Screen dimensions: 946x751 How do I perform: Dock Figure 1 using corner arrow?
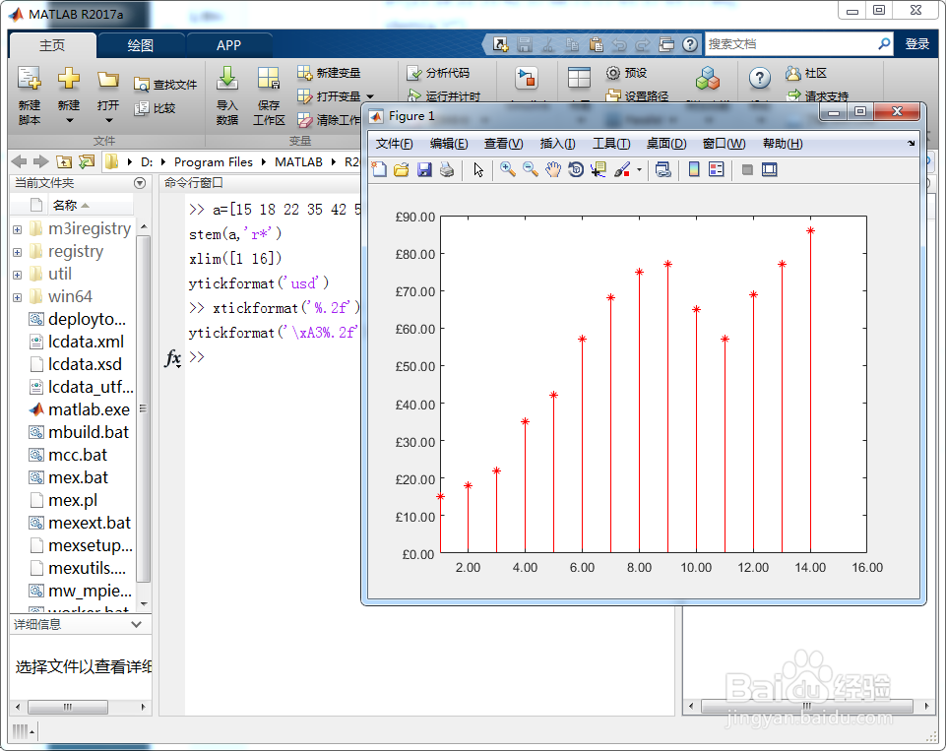911,144
